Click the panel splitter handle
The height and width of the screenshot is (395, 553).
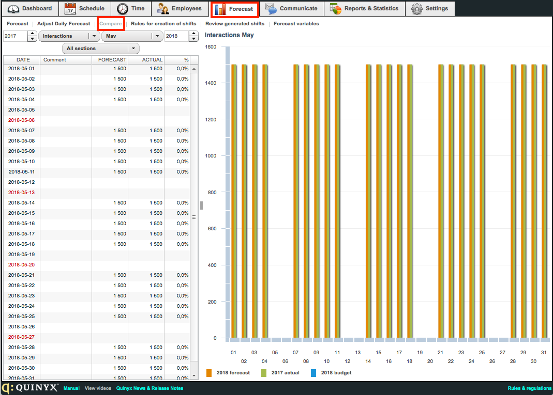(x=201, y=206)
